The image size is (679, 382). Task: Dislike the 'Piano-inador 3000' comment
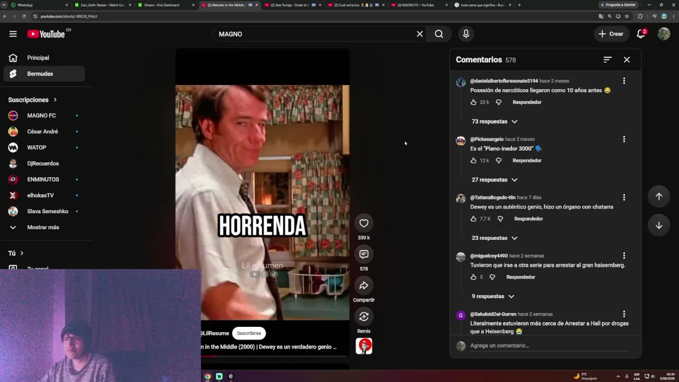(x=499, y=161)
